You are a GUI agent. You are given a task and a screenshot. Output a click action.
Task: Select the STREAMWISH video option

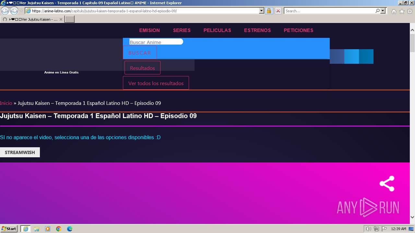pyautogui.click(x=20, y=152)
